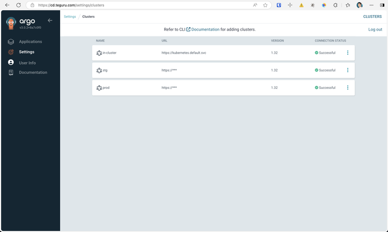The width and height of the screenshot is (388, 232).
Task: Open the Bitwarden extension icon
Action: pos(279,5)
